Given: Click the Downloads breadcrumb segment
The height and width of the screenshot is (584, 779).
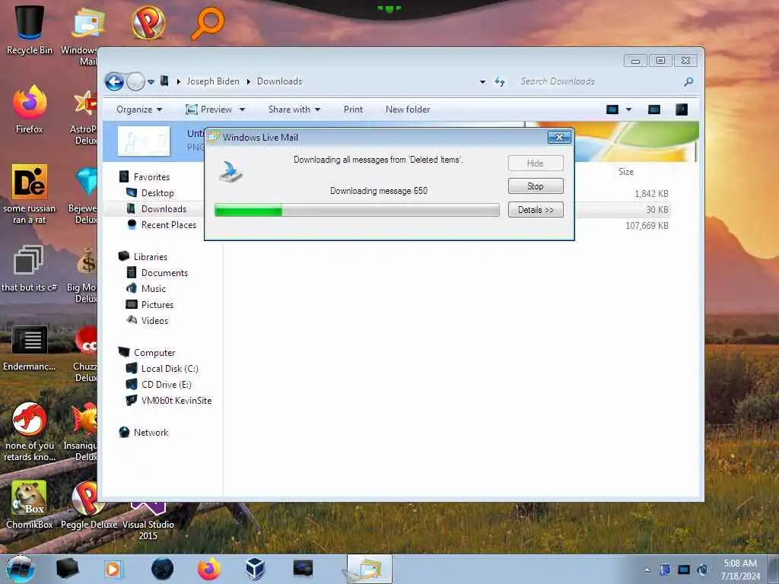Looking at the screenshot, I should [x=279, y=81].
